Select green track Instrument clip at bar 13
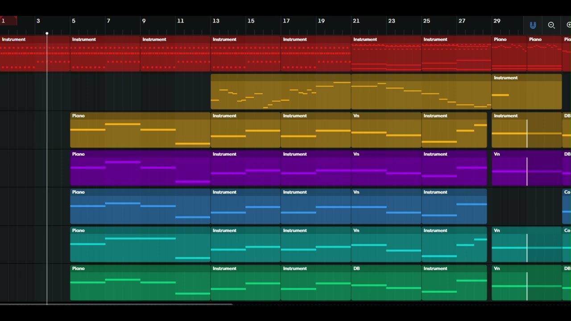 coord(246,283)
